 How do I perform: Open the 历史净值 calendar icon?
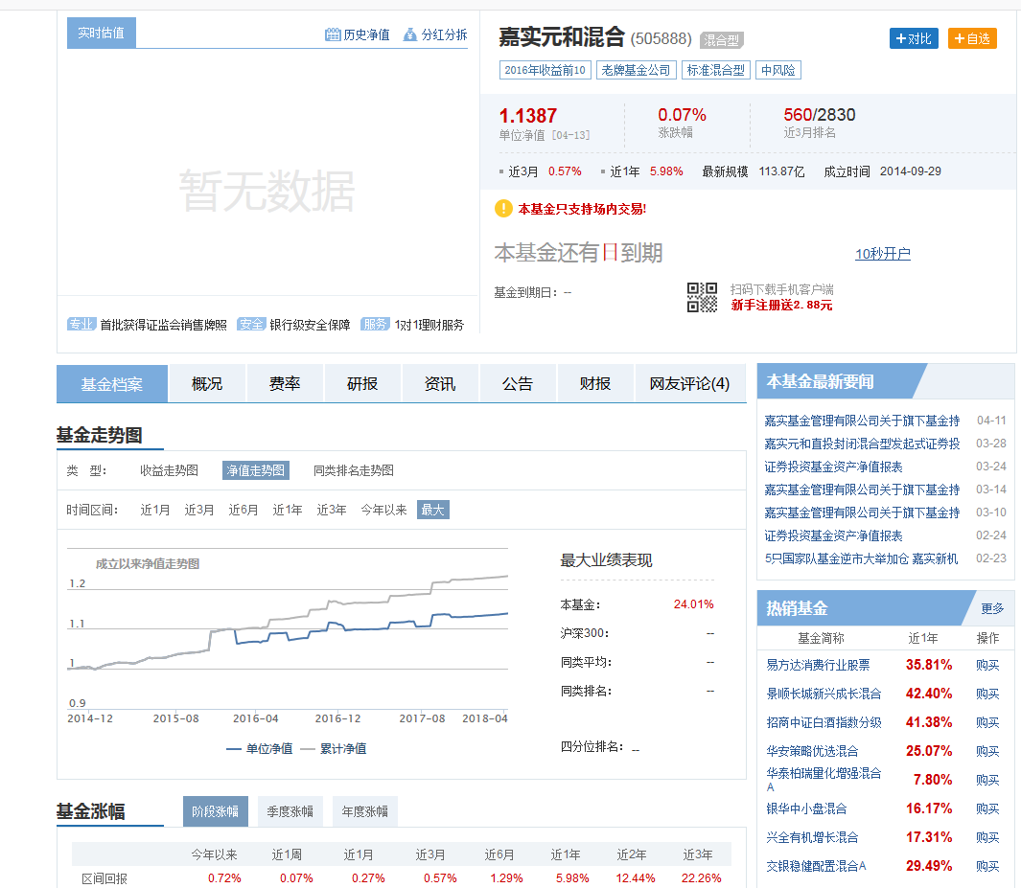click(333, 34)
